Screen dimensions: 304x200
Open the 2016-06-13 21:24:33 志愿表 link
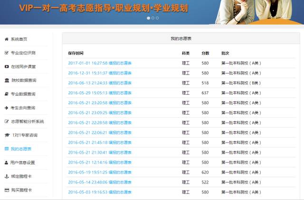[100, 83]
